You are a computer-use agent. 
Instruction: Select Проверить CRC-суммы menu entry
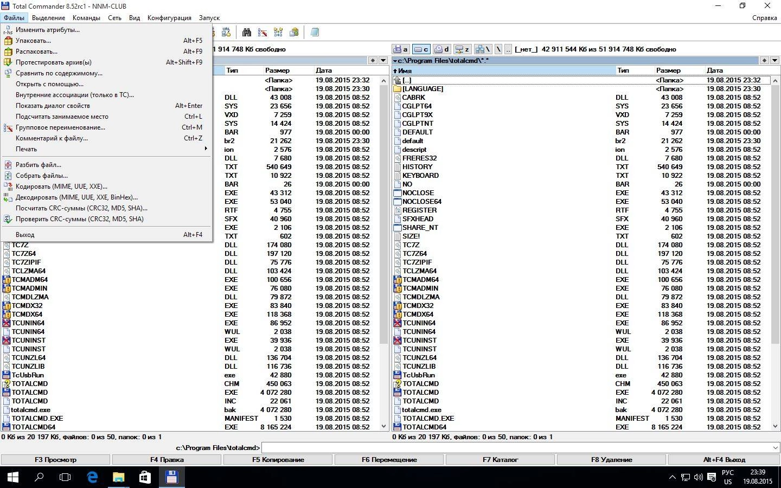(106, 219)
